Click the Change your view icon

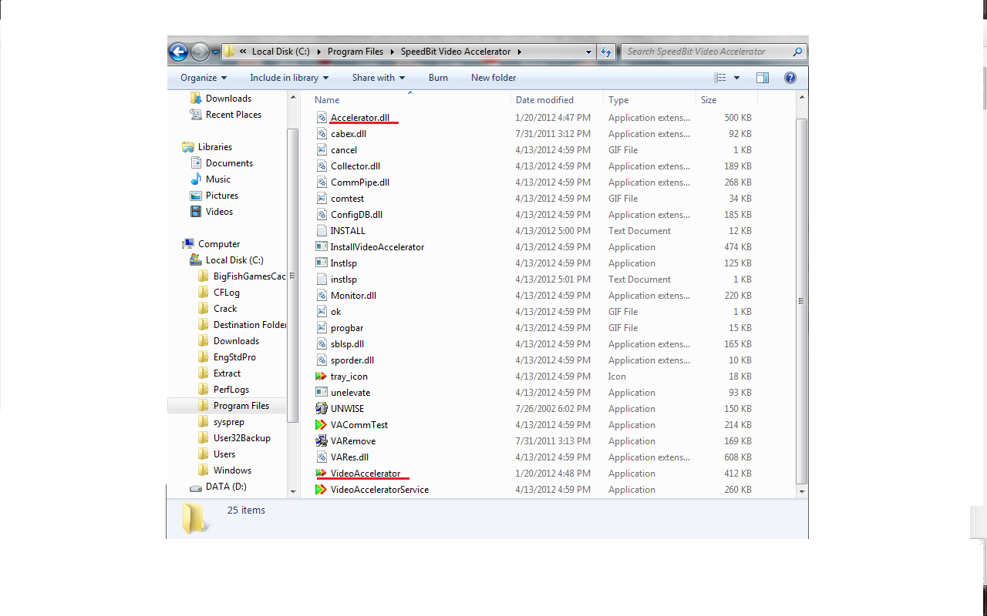(720, 78)
